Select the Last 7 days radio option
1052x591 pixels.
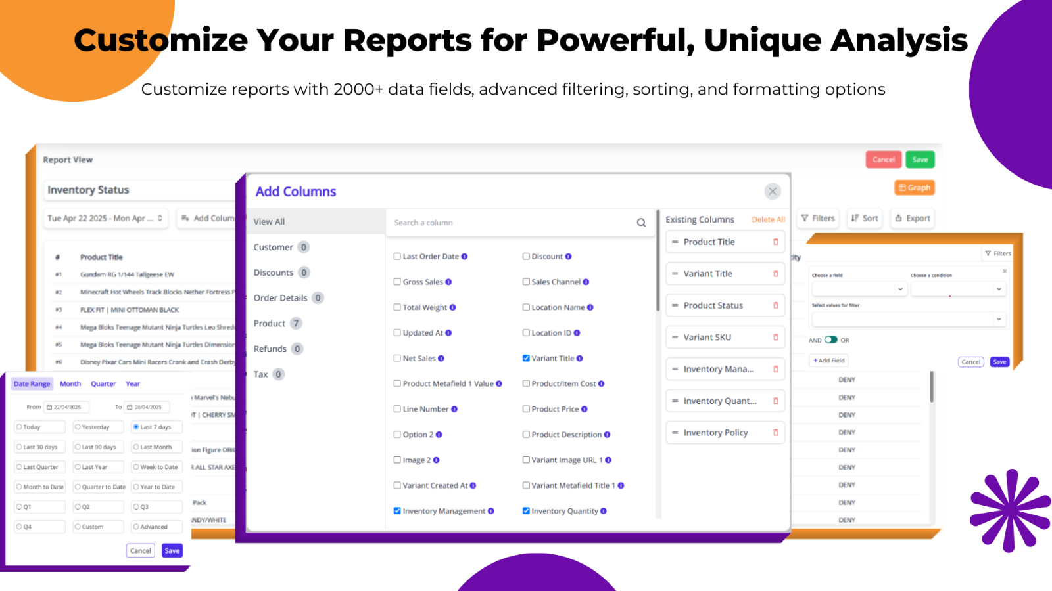click(x=136, y=427)
